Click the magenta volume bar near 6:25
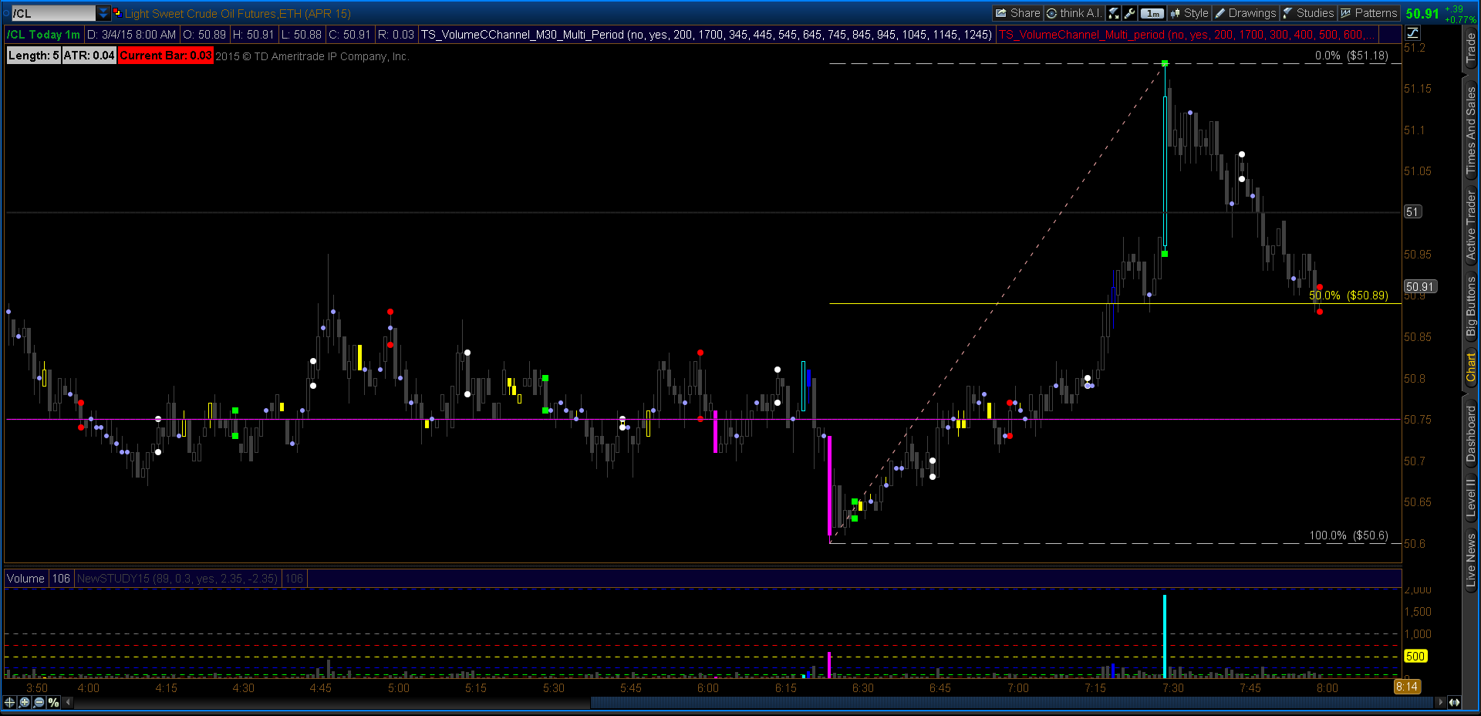The width and height of the screenshot is (1481, 716). point(829,665)
